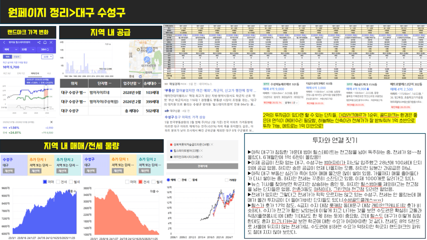
Task: Close the 힐스테이트범어 price panel with X
Action: click(51, 42)
